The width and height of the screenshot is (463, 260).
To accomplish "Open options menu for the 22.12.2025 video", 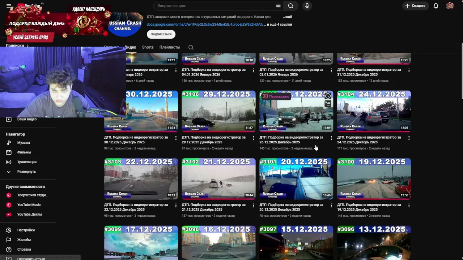I will click(x=176, y=205).
